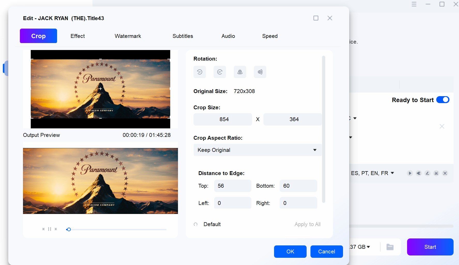Reset crop settings with Default
Screen dimensions: 459x265
tap(212, 224)
